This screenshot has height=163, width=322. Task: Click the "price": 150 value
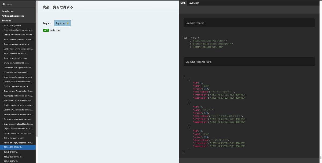207,137
